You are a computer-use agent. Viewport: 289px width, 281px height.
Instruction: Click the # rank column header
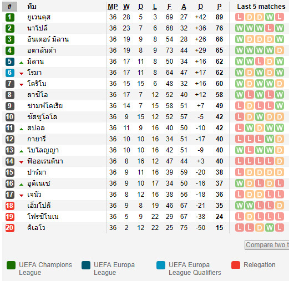[9, 7]
